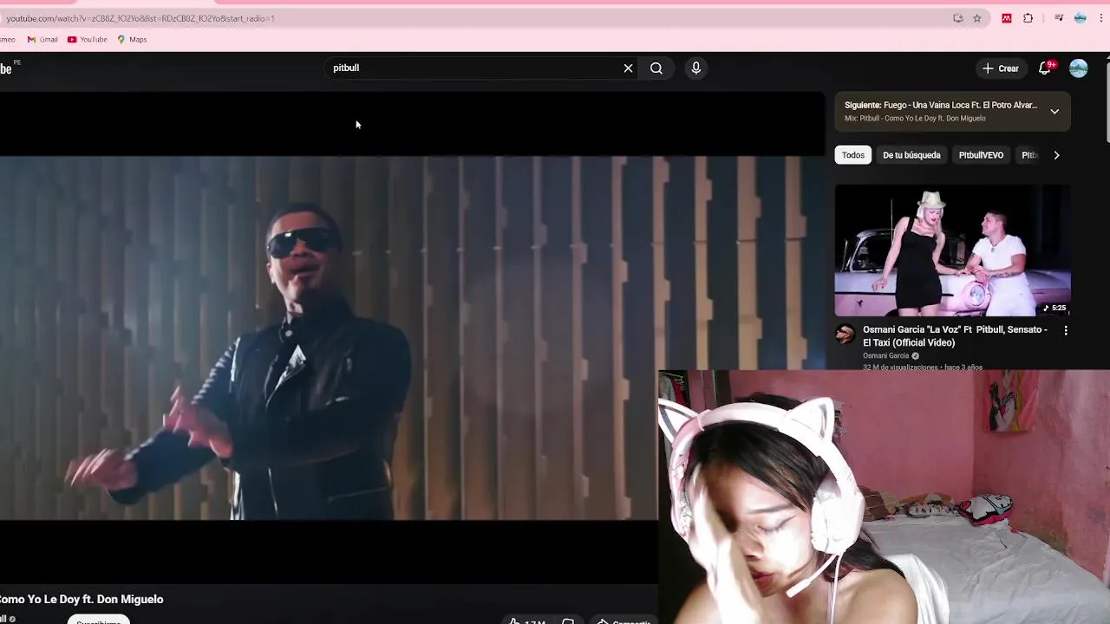Click the install app icon in address bar
Image resolution: width=1110 pixels, height=624 pixels.
[958, 18]
